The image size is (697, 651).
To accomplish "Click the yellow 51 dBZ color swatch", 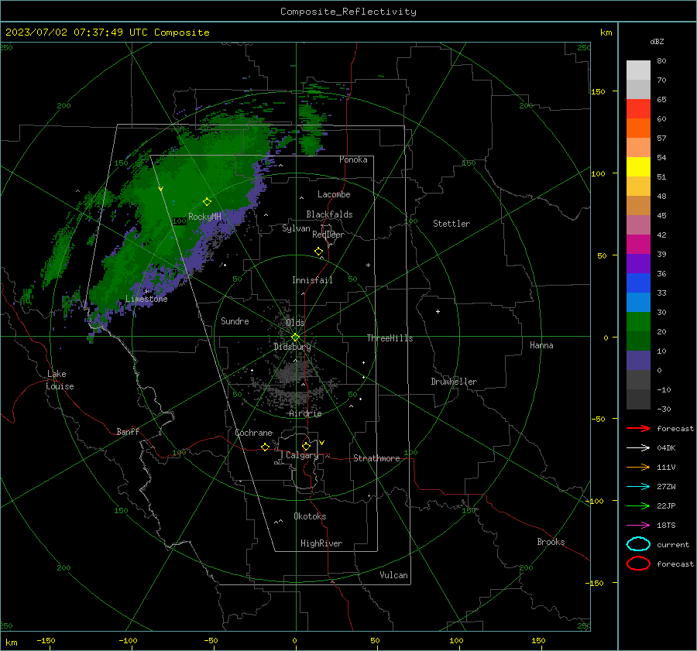I will (638, 167).
